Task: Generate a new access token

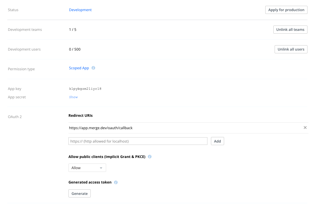Action: [x=80, y=194]
